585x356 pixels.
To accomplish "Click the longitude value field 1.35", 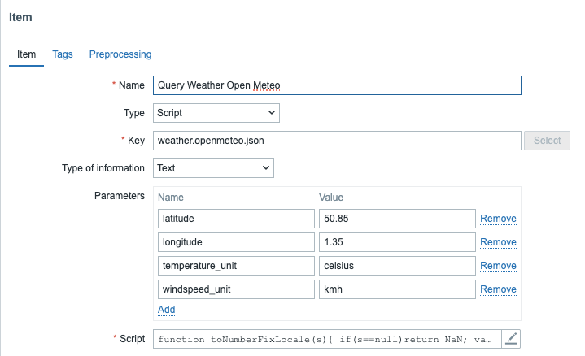I will [x=396, y=242].
